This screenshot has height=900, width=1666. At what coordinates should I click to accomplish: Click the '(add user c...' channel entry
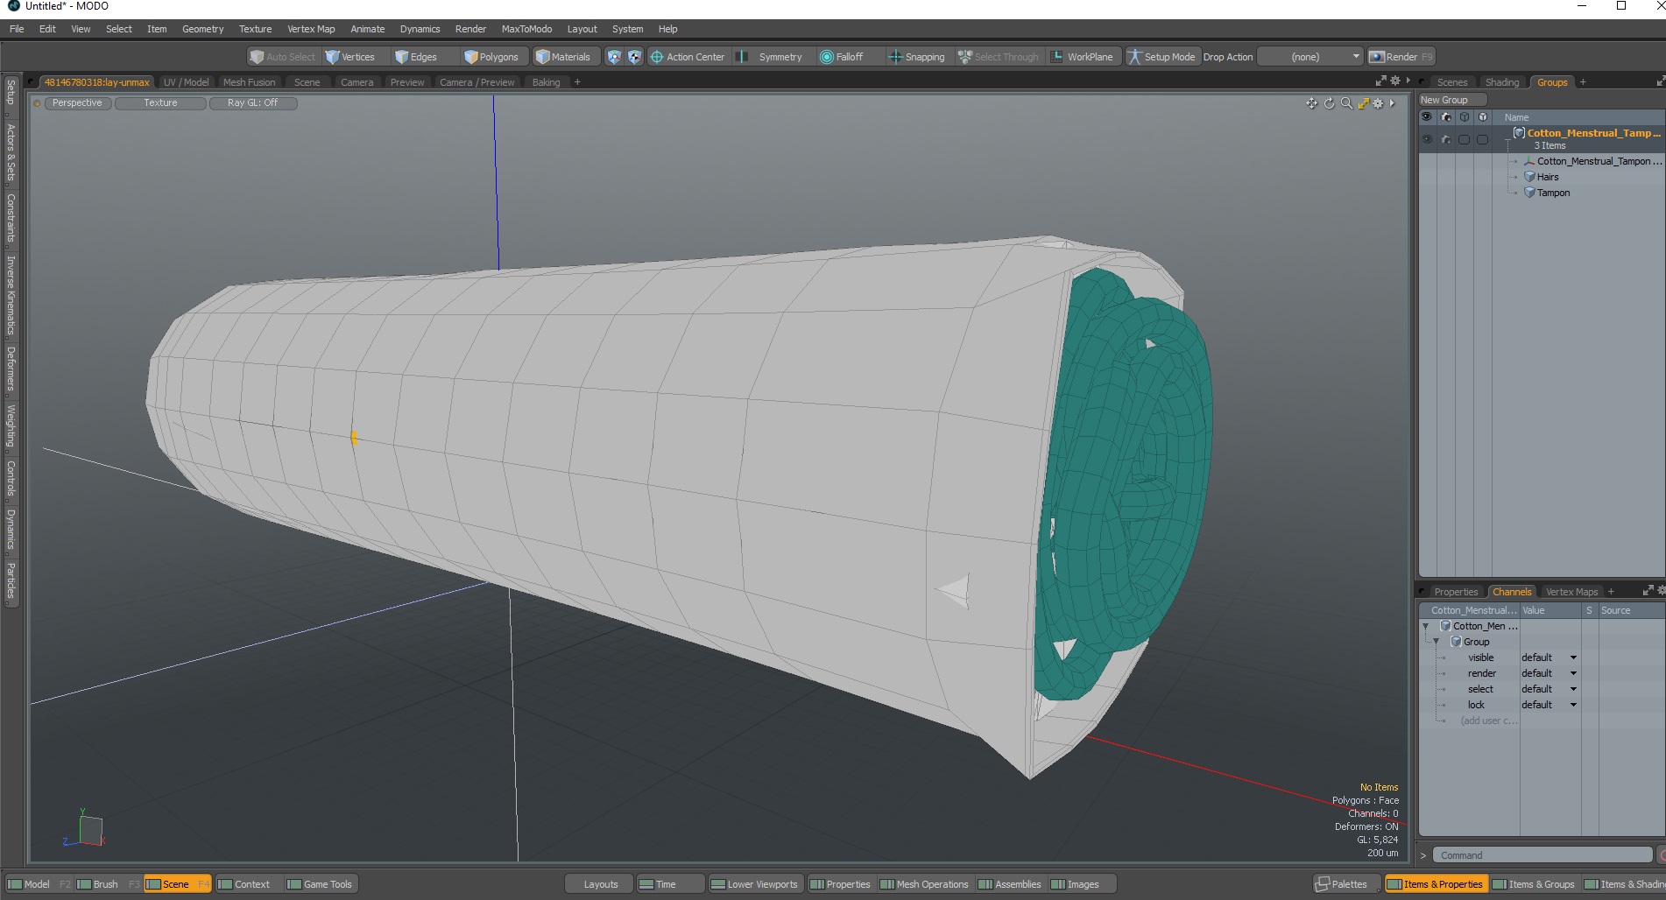click(x=1488, y=721)
